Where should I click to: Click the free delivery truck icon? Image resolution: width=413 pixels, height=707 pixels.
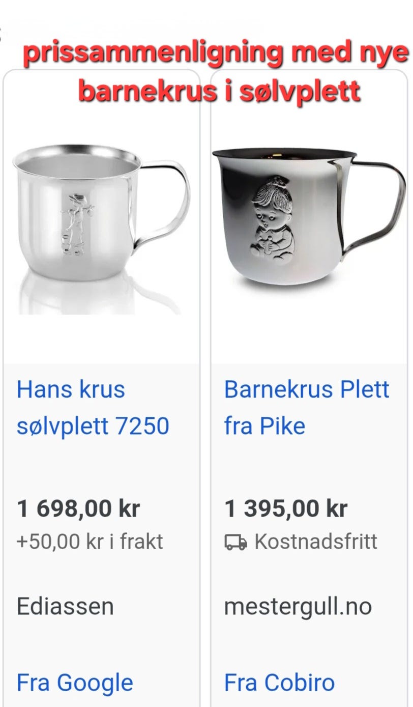pyautogui.click(x=236, y=542)
